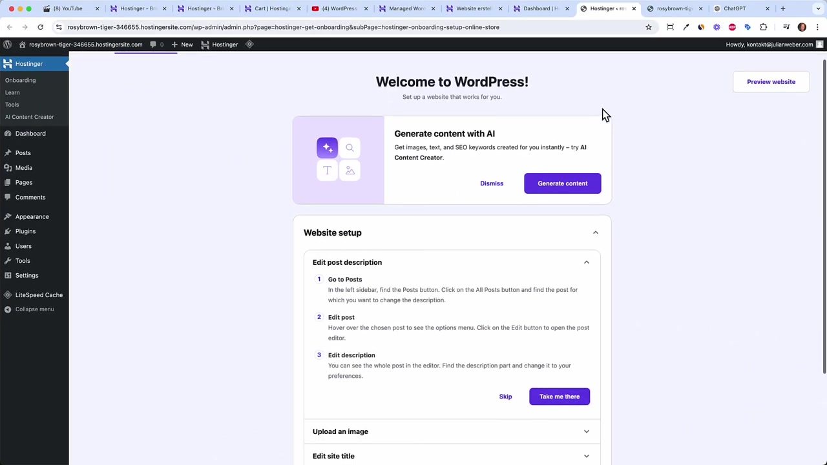Open the WordPress logo menu in admin bar
Image resolution: width=827 pixels, height=465 pixels.
tap(7, 45)
